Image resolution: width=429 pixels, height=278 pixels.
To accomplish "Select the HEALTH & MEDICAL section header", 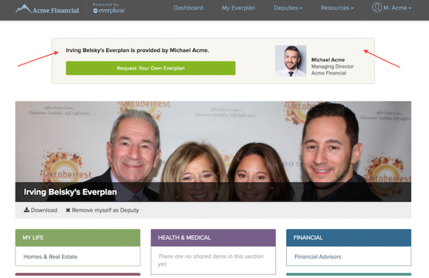I will click(213, 238).
